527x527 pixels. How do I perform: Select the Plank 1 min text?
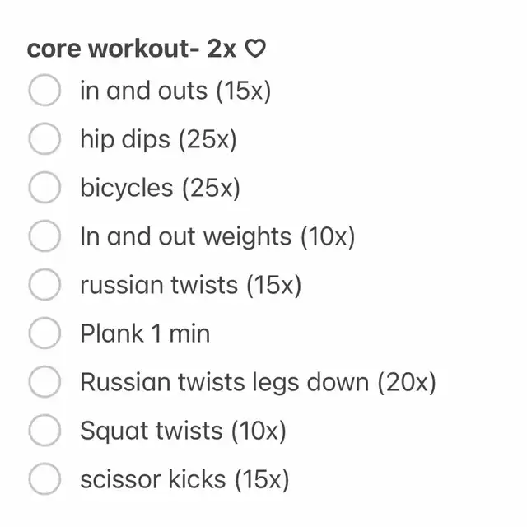click(x=145, y=334)
